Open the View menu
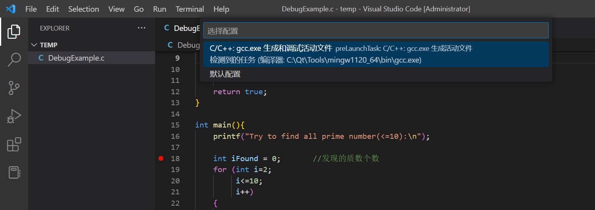 tap(116, 9)
